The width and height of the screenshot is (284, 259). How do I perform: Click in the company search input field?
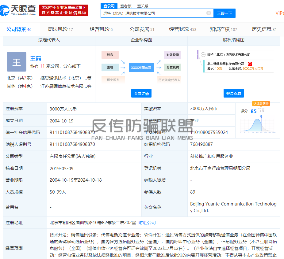tap(153, 13)
